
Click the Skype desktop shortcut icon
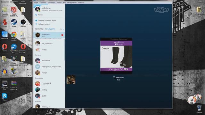4,97
